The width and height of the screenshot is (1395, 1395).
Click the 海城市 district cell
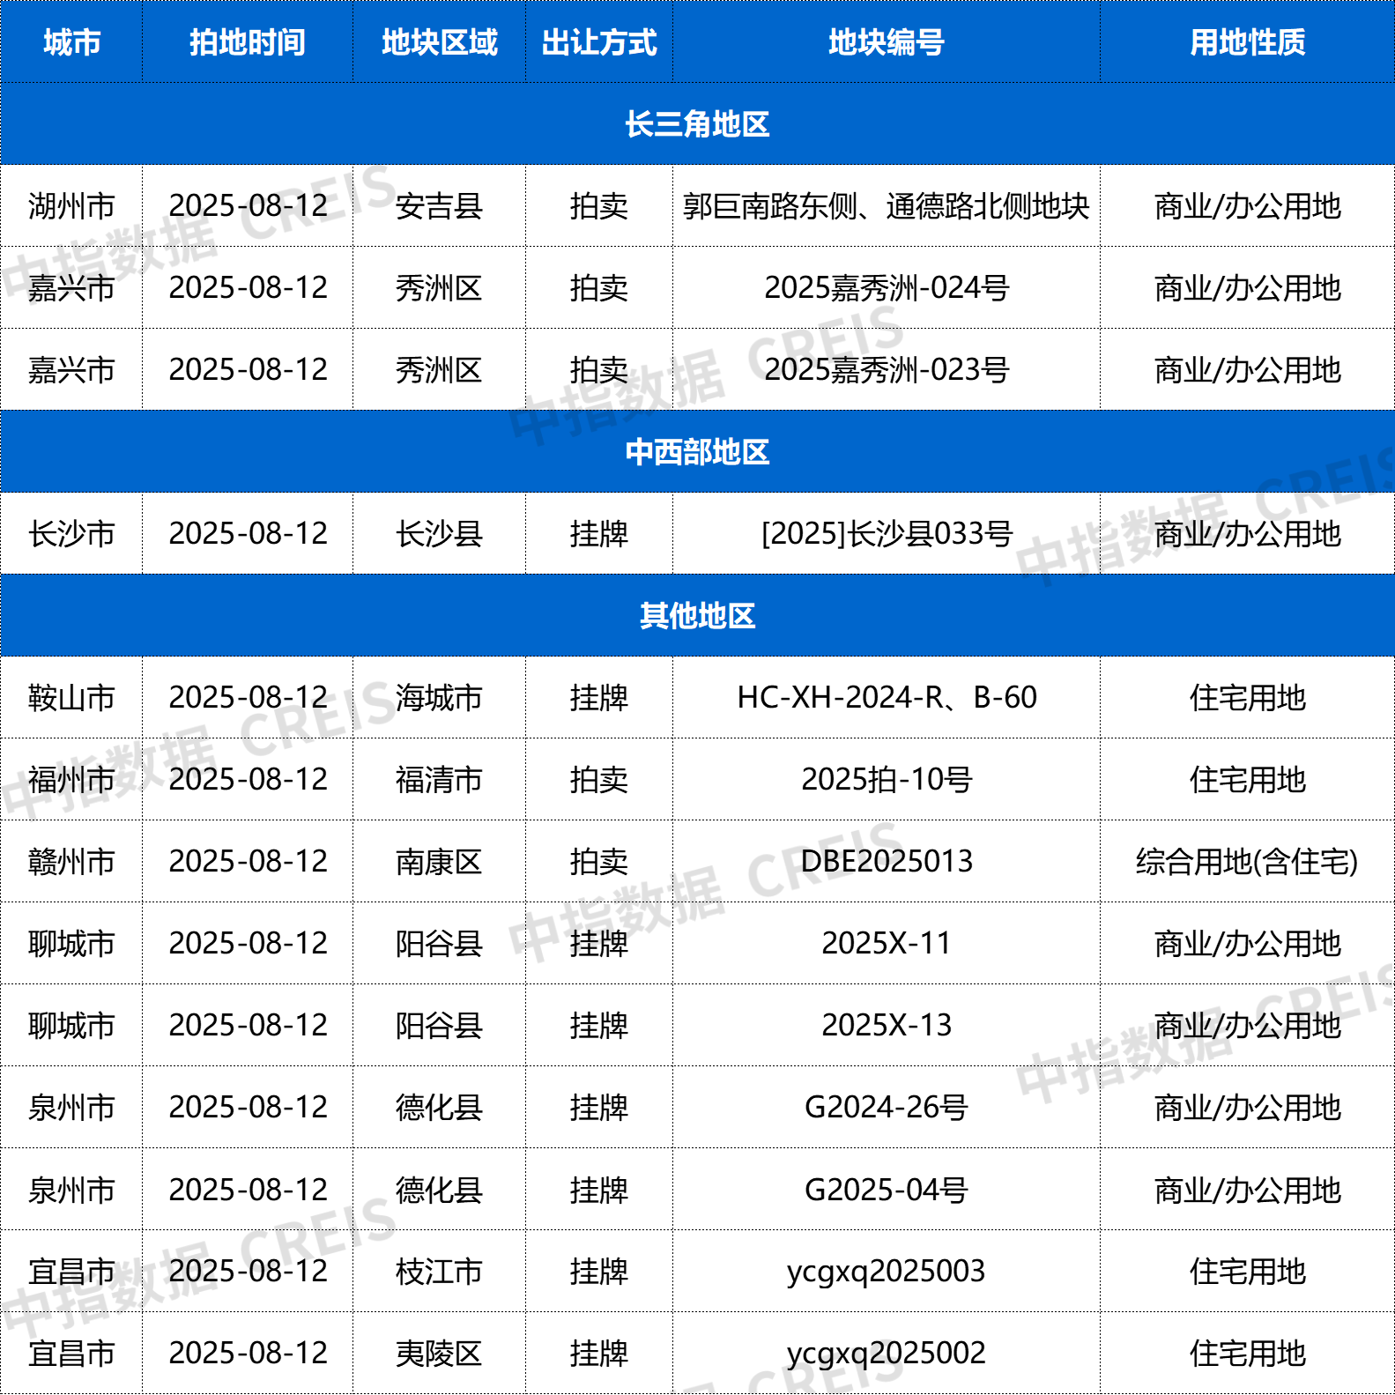(x=439, y=698)
